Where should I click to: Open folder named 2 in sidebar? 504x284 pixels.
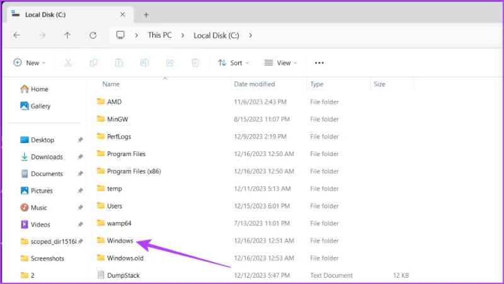pos(27,275)
